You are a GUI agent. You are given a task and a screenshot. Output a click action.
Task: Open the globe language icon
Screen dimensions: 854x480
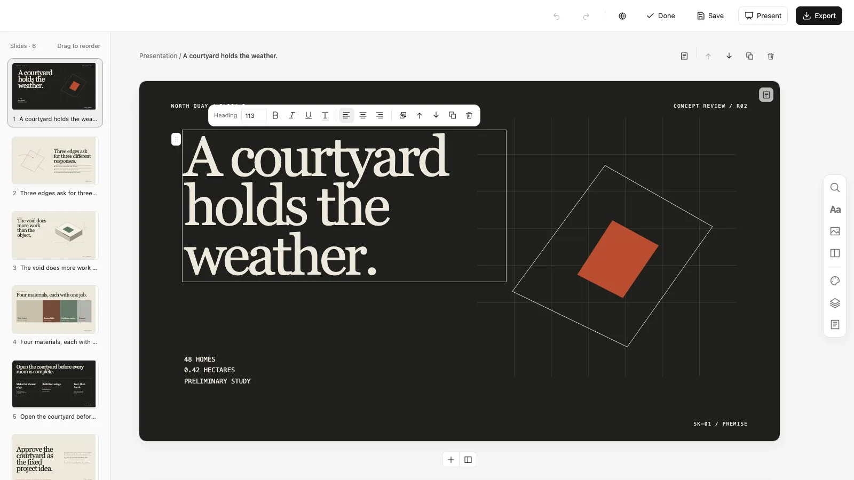pyautogui.click(x=622, y=16)
